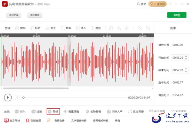Open the 音频格式转换 format converter

click(x=101, y=120)
